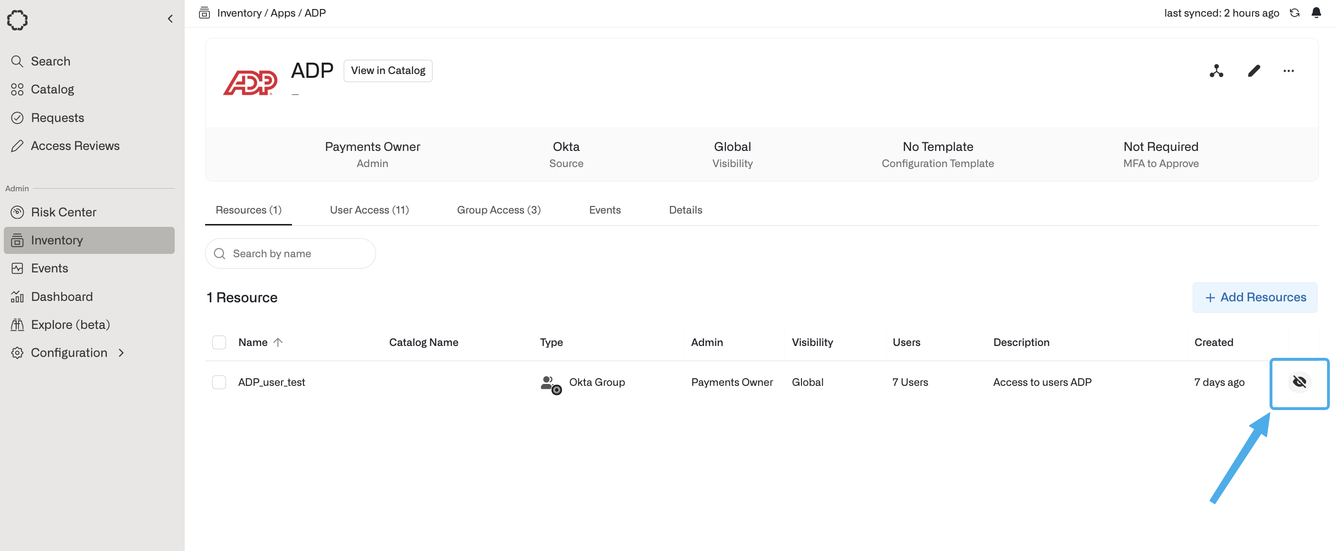Click View in Catalog button
Viewport: 1337px width, 551px height.
[388, 71]
